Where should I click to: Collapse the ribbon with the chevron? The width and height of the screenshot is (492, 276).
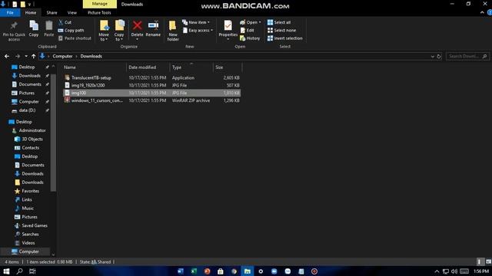tap(482, 12)
